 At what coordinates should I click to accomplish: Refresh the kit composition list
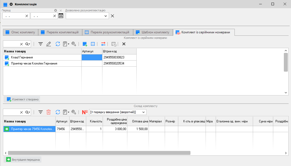point(58,112)
